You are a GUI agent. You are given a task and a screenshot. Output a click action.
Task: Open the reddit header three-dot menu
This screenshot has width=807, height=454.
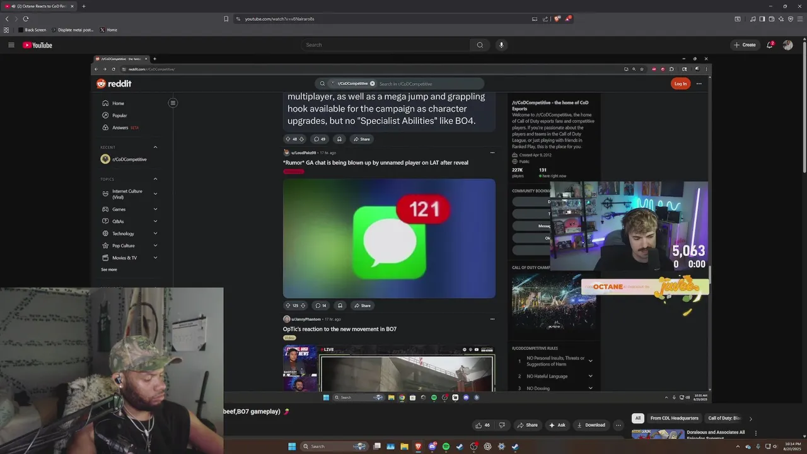tap(699, 83)
